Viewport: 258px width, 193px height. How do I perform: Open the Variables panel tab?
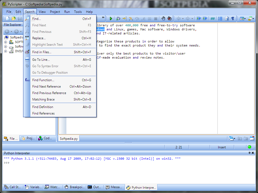tap(33, 187)
